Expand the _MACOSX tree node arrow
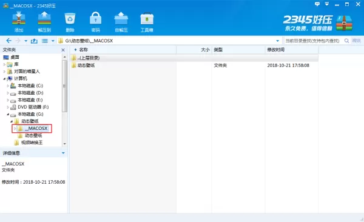 [x=15, y=129]
